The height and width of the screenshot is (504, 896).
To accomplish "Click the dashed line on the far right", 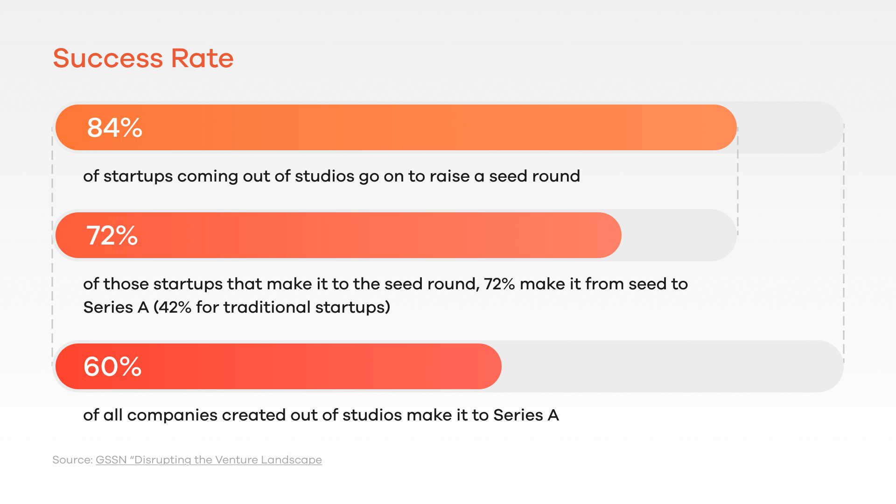I will [x=844, y=243].
